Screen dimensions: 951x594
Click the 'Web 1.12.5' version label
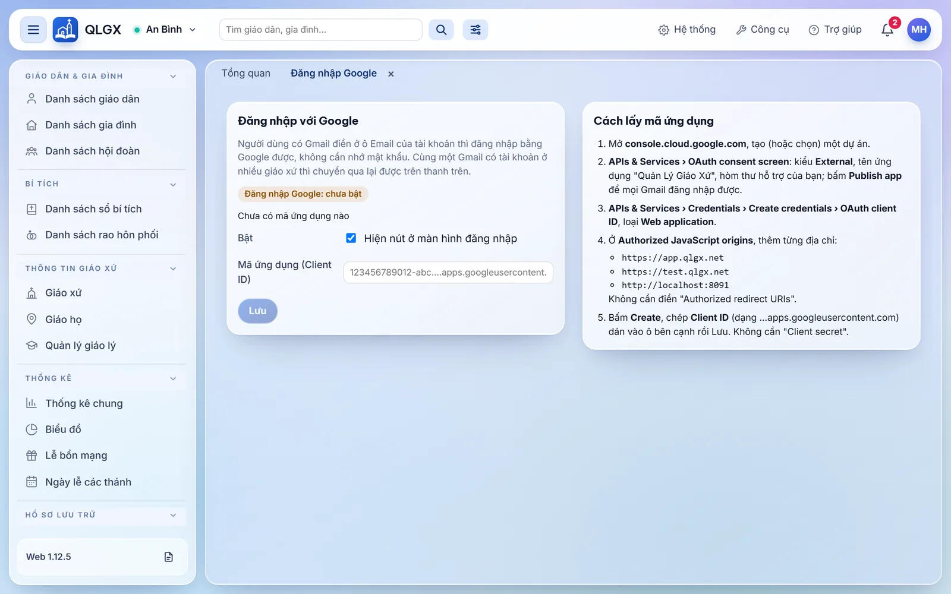[x=49, y=557]
